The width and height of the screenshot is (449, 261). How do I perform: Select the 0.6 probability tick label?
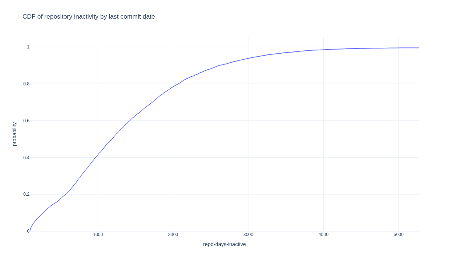[x=26, y=121]
